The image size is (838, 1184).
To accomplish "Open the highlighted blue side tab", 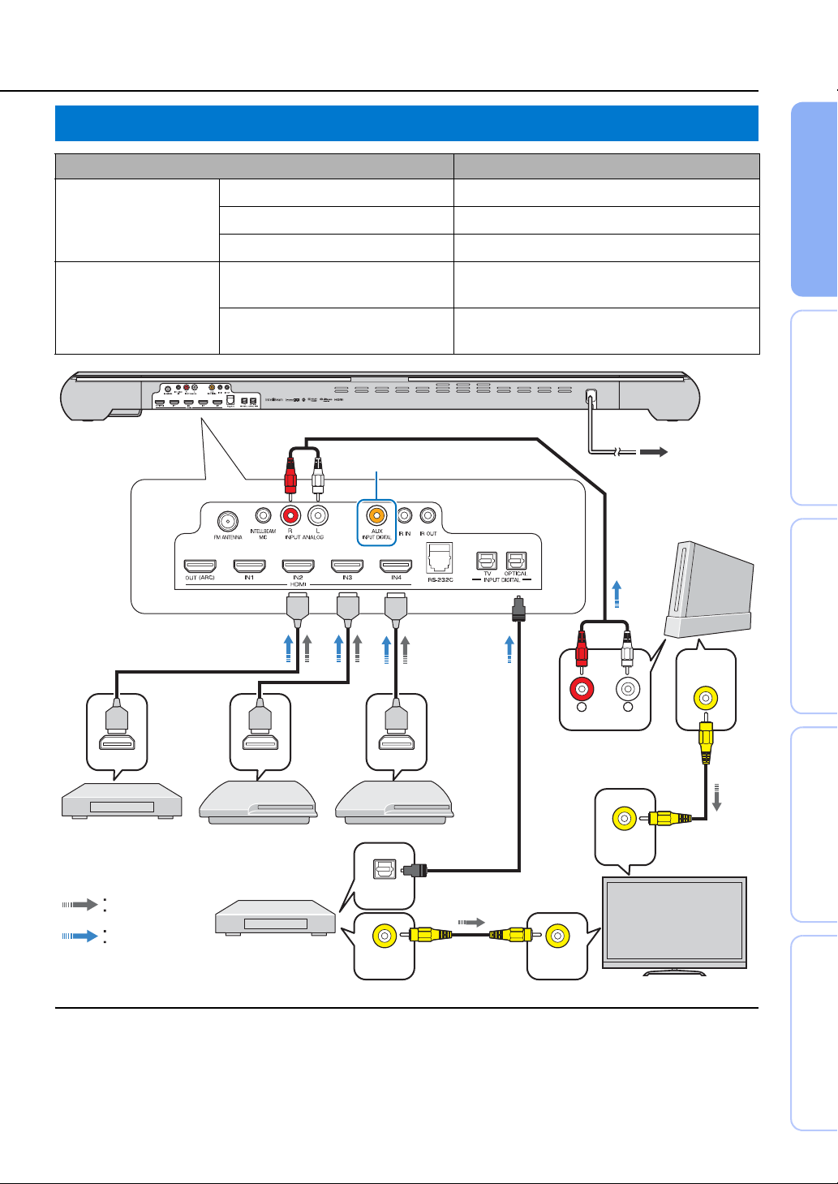I will 814,200.
